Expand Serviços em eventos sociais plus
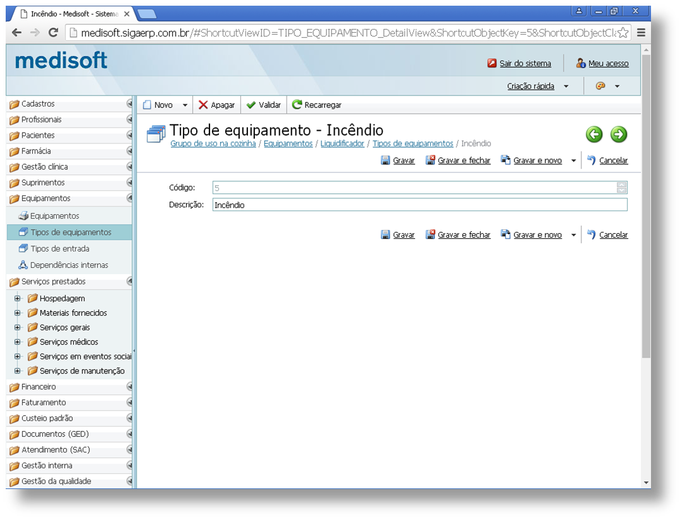This screenshot has width=682, height=520. click(18, 356)
